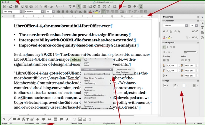
Task: Toggle Formatting Marks pilcrow button
Action: 79,6
